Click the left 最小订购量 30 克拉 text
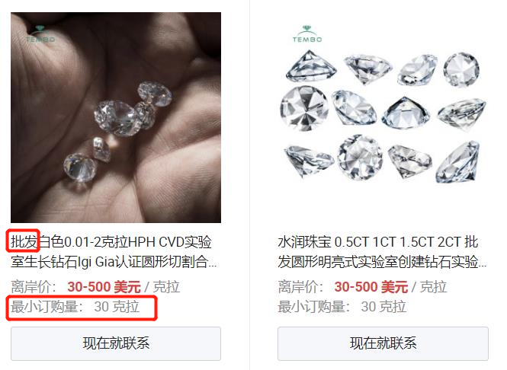The width and height of the screenshot is (507, 370). coord(75,307)
